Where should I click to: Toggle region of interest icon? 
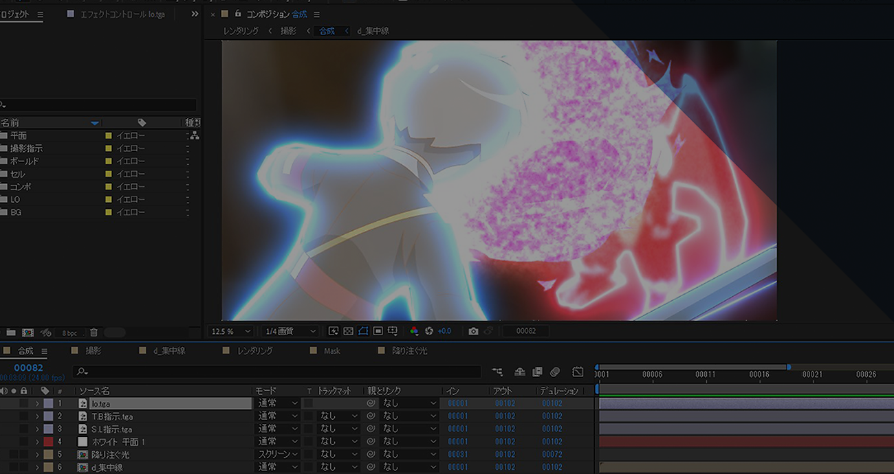click(378, 331)
